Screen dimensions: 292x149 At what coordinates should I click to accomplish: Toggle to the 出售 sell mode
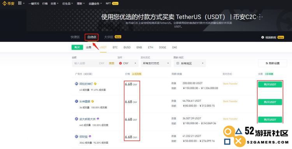pyautogui.click(x=89, y=47)
